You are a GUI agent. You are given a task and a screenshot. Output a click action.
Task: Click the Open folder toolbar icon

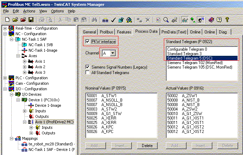pos(15,20)
